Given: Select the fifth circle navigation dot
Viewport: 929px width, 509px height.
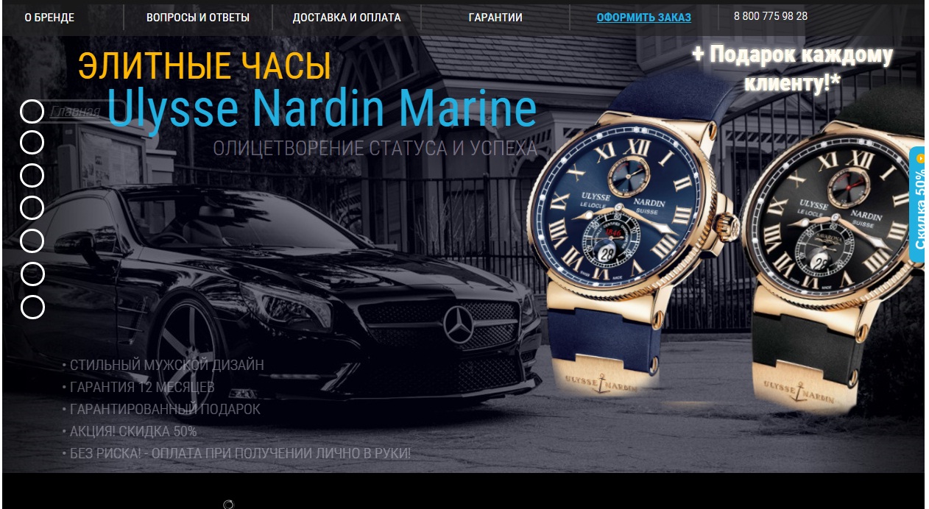Looking at the screenshot, I should [32, 241].
